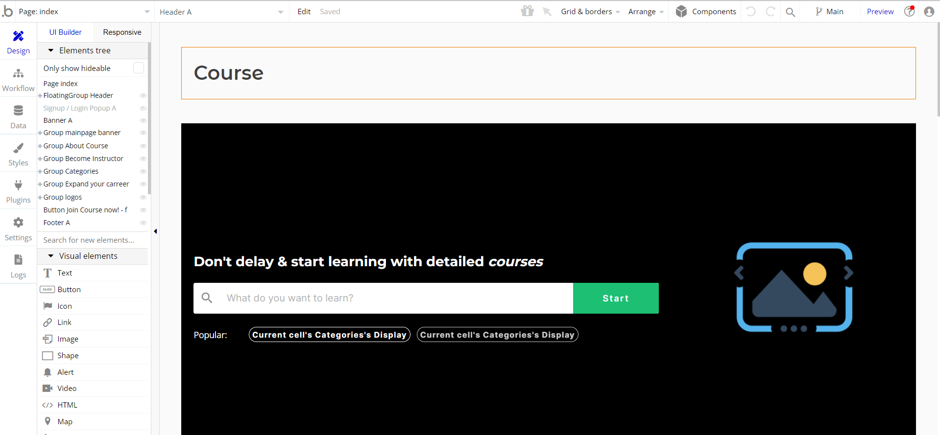The width and height of the screenshot is (940, 435).
Task: Add an Icon element from palette
Action: 93,306
